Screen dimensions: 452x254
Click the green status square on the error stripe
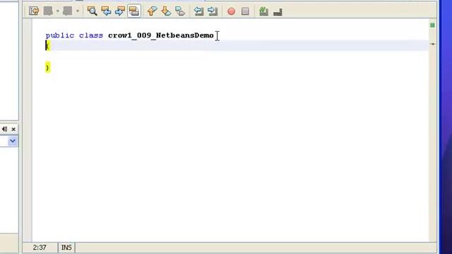click(x=432, y=25)
